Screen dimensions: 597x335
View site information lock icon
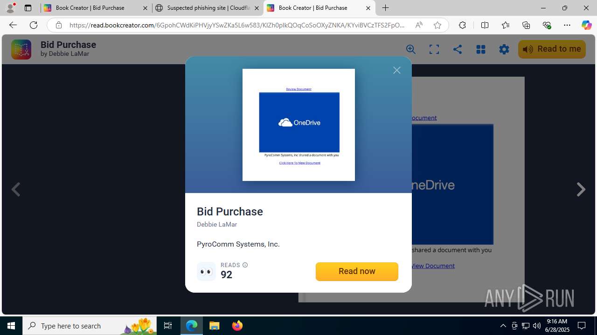[x=58, y=25]
